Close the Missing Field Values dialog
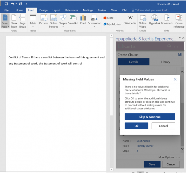The width and height of the screenshot is (187, 173). (x=175, y=79)
